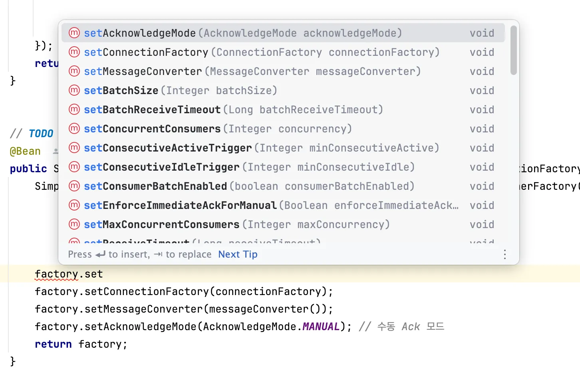
Task: Place cursor after factory.set in editor
Action: click(103, 274)
